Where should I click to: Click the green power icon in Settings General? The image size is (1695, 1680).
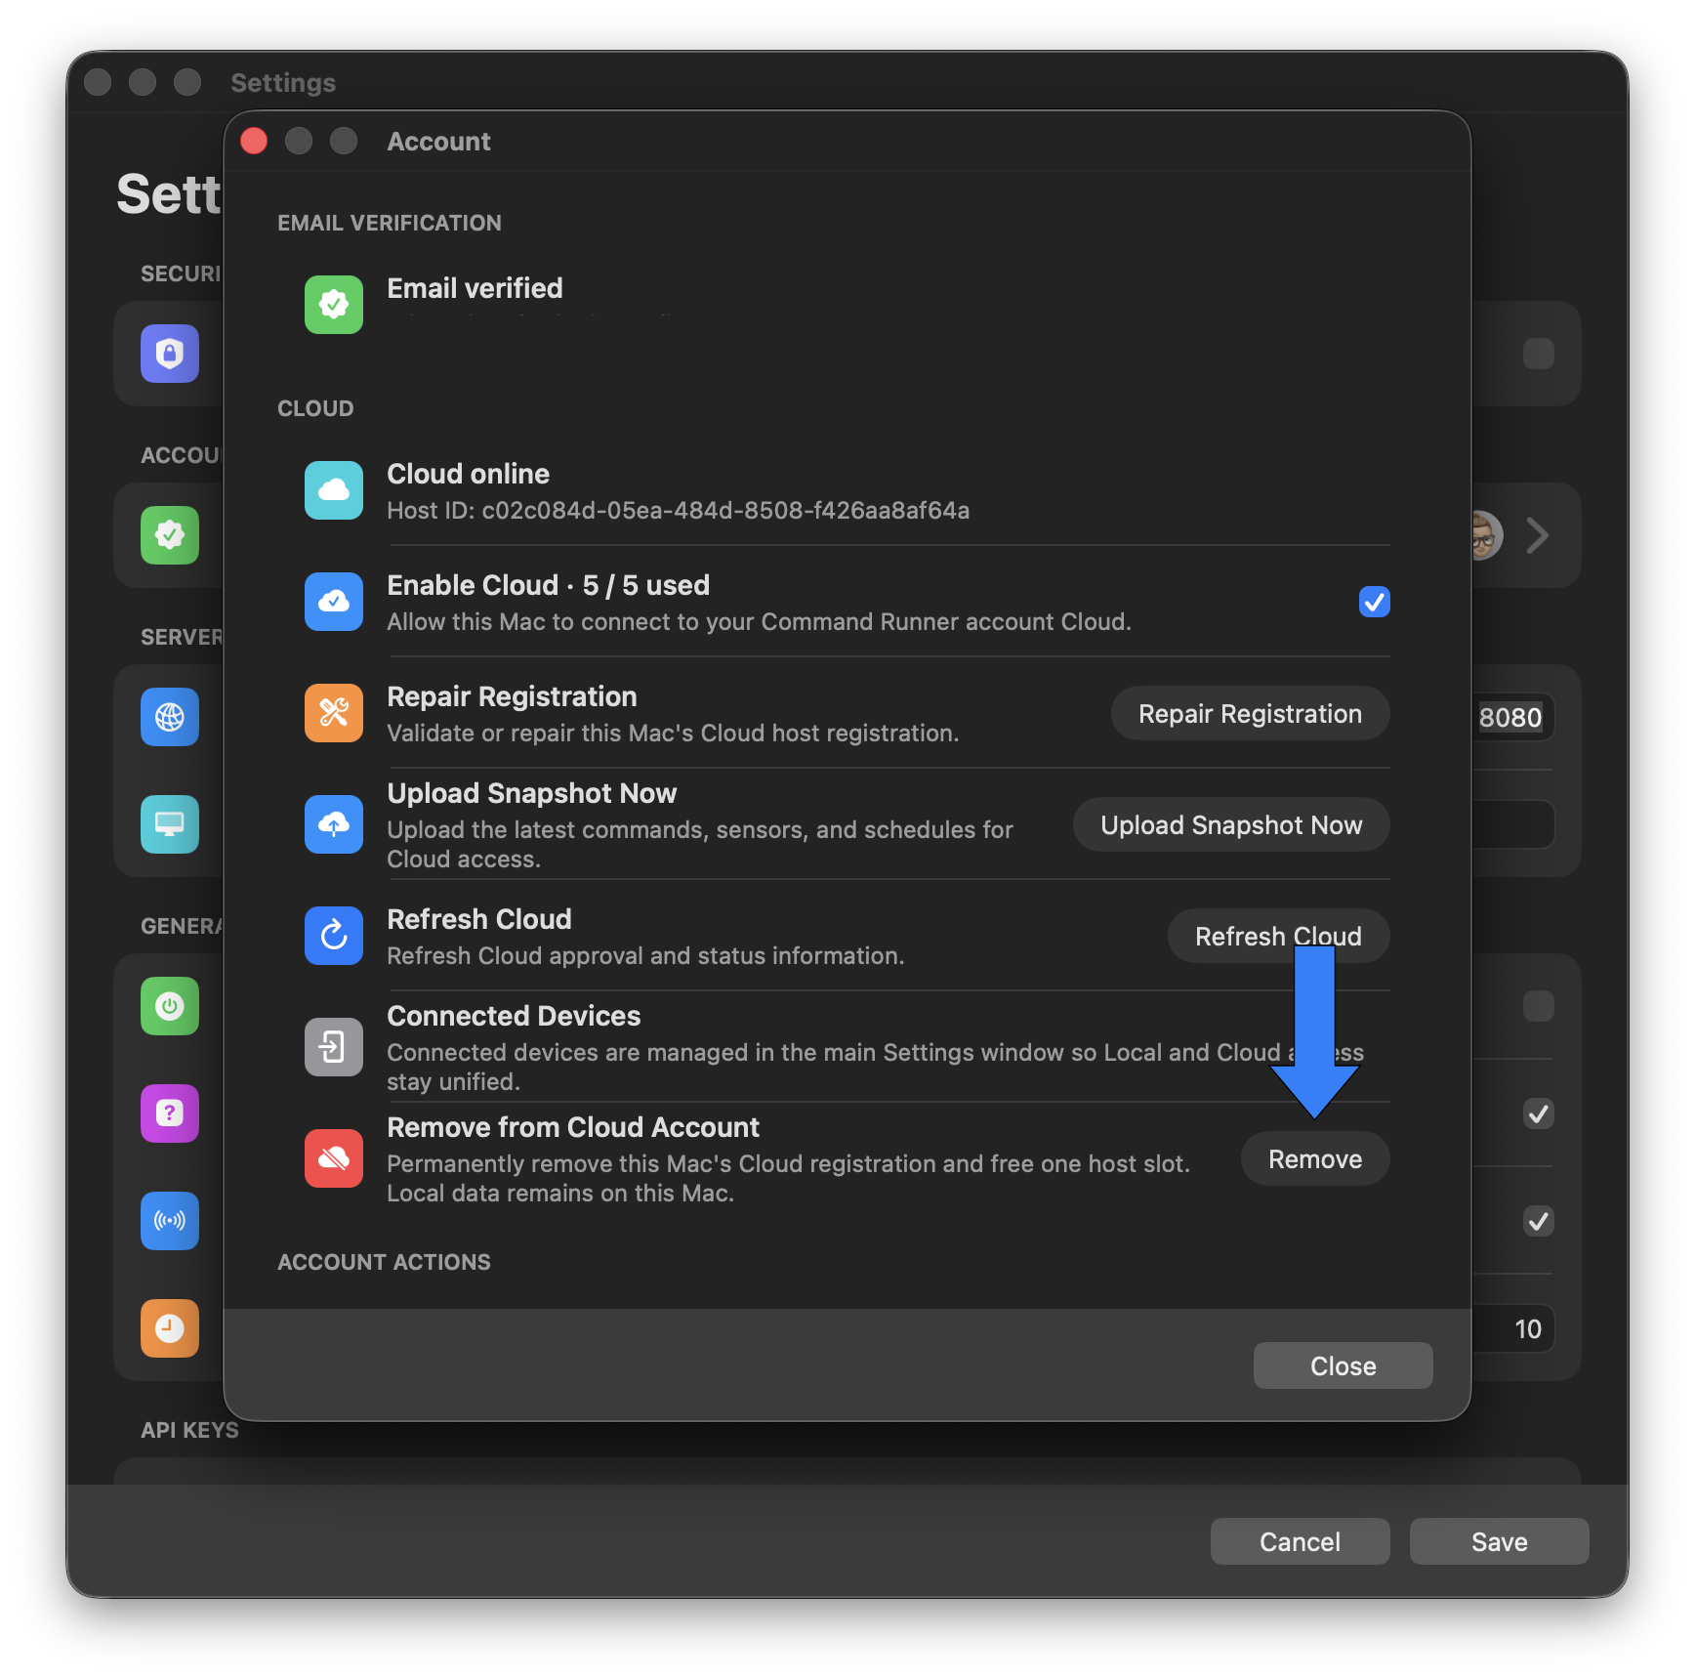170,1006
